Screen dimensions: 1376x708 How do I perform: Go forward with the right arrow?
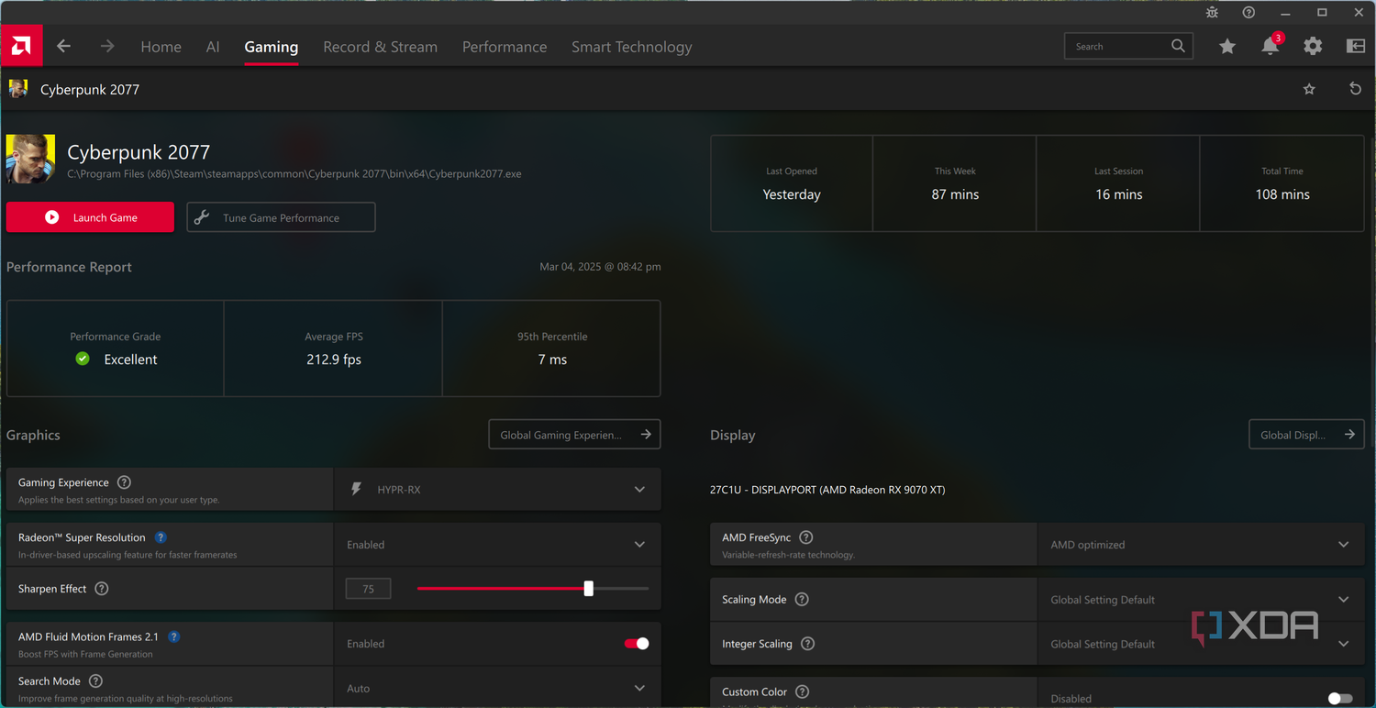click(x=107, y=47)
